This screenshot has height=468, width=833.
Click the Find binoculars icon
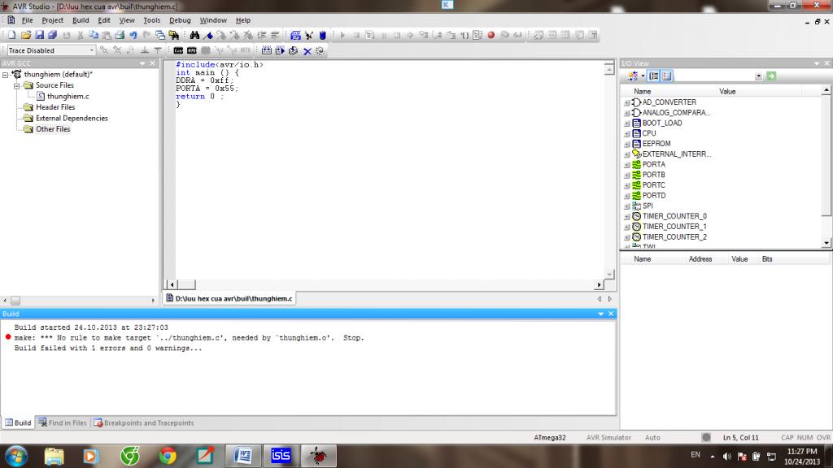(x=194, y=35)
